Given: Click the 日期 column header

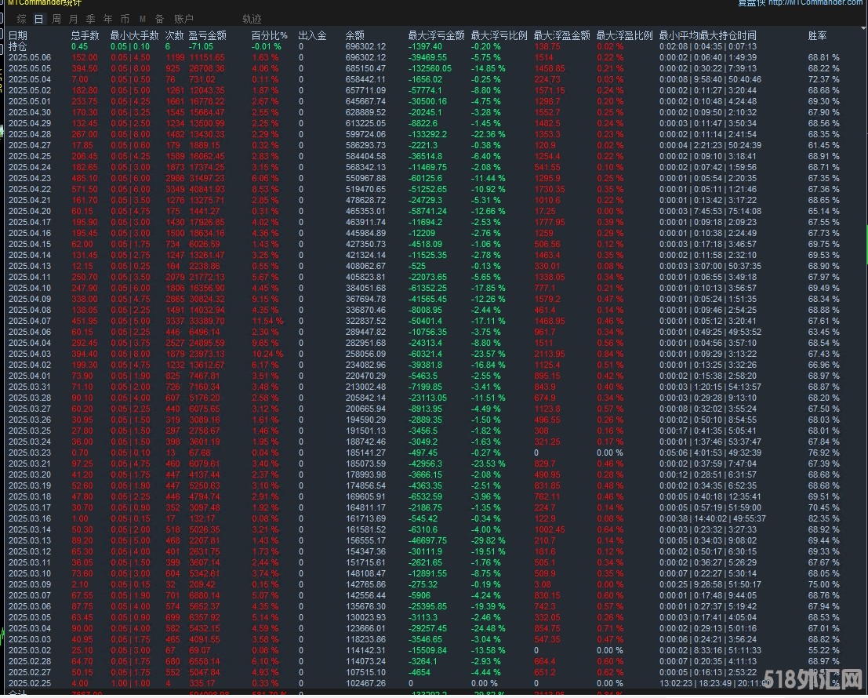Looking at the screenshot, I should [18, 35].
